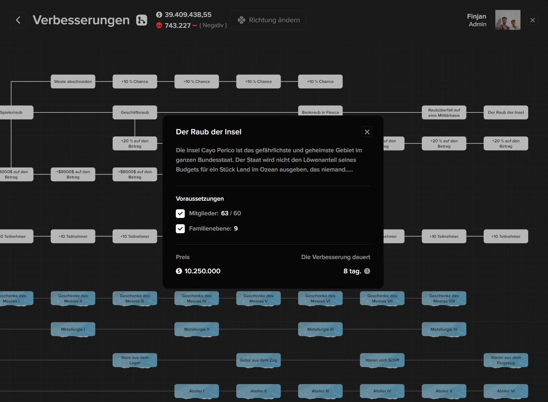Select Waren aus dem Flugzeug node
548x402 pixels.
(x=506, y=360)
